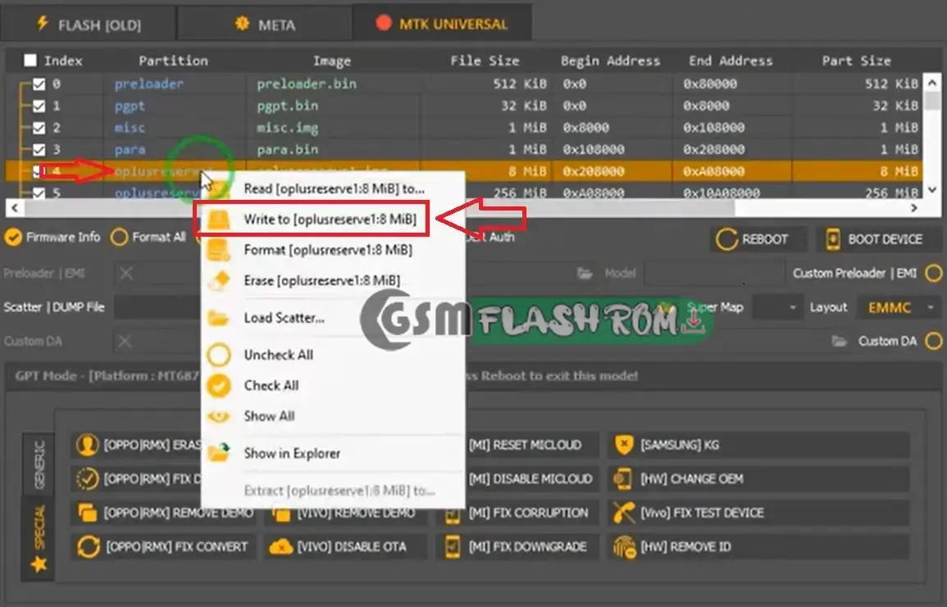Switch to the META tab
947x607 pixels.
click(x=265, y=25)
